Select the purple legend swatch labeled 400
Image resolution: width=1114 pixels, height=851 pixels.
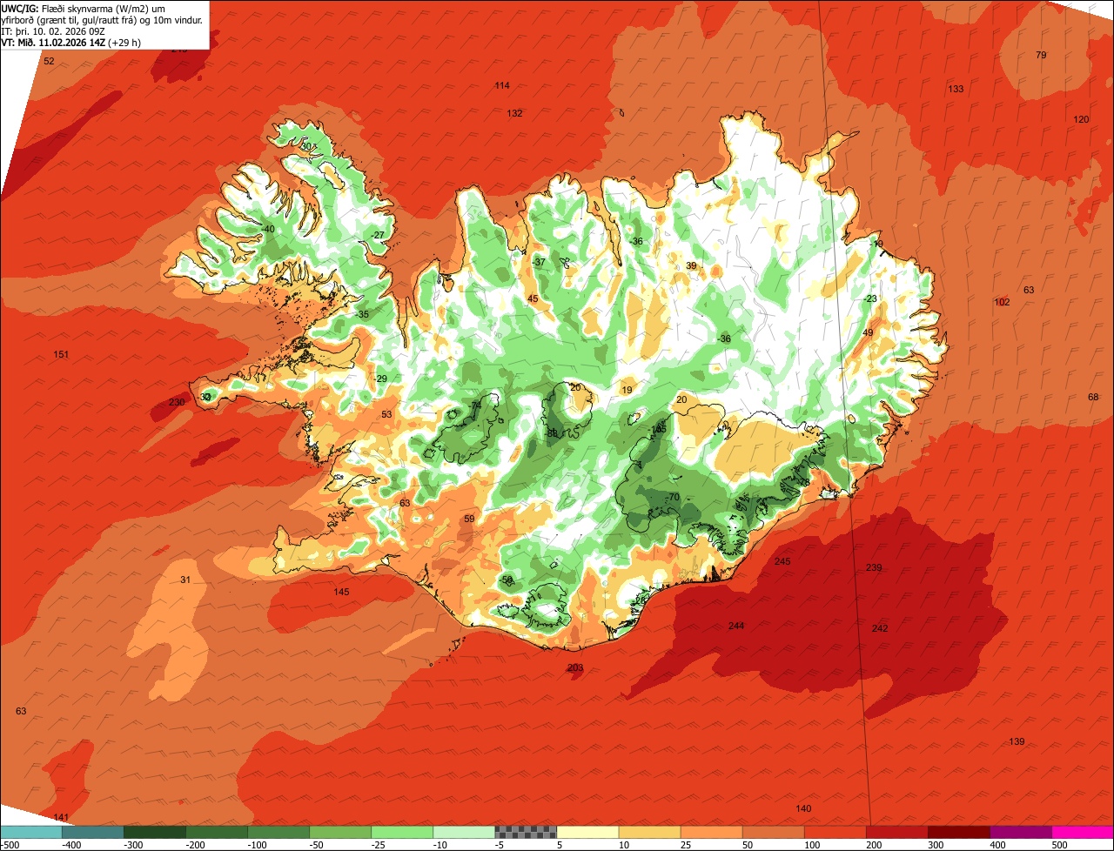tap(1021, 832)
